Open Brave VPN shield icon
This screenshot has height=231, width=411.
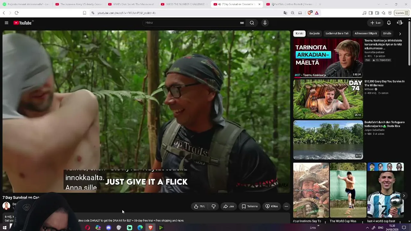[390, 13]
